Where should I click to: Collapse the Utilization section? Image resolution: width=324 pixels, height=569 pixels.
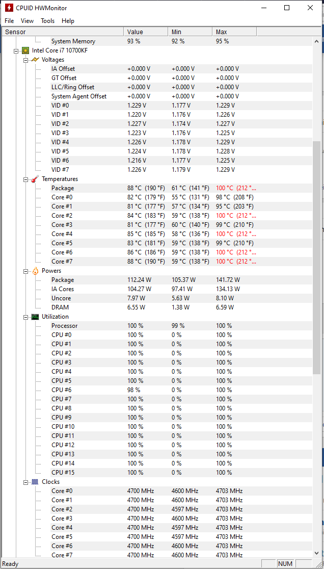click(x=26, y=317)
